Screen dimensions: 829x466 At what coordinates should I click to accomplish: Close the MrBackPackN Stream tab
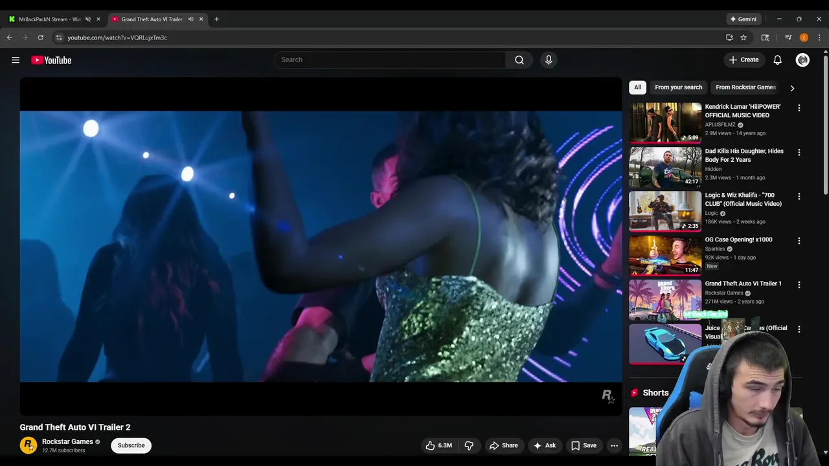coord(98,19)
